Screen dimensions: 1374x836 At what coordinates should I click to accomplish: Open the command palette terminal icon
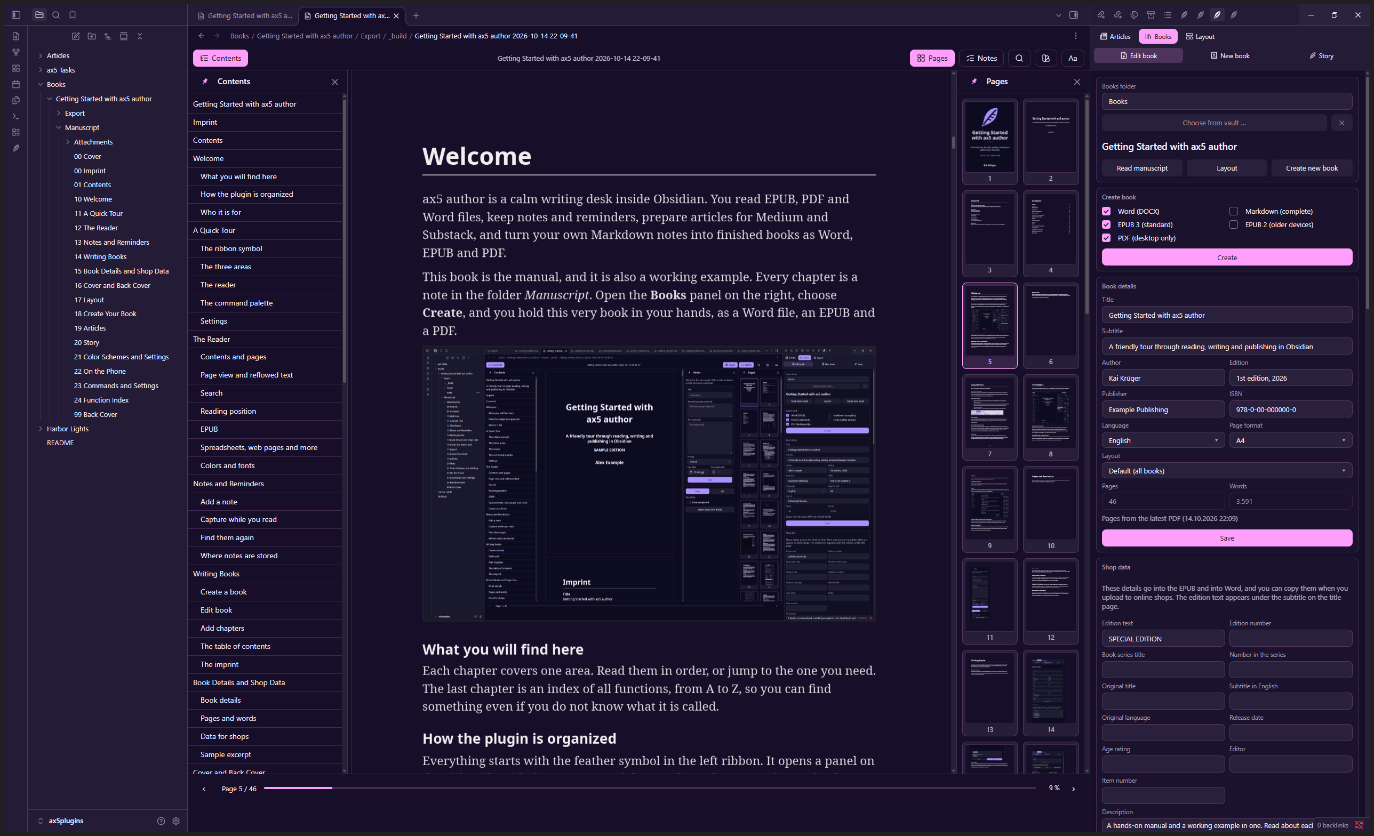(16, 116)
